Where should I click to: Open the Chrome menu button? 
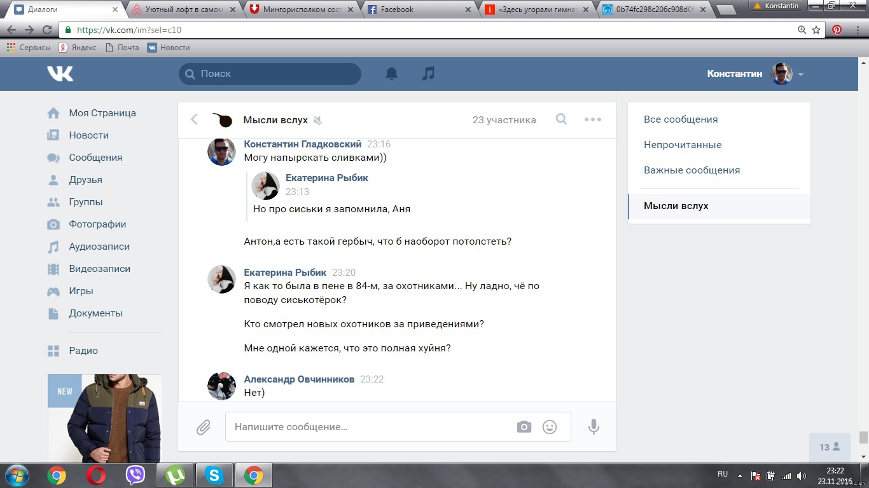point(857,29)
